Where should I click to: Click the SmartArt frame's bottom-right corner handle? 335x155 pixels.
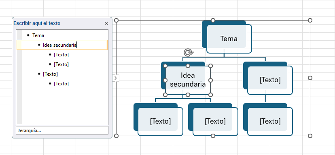(x=310, y=136)
